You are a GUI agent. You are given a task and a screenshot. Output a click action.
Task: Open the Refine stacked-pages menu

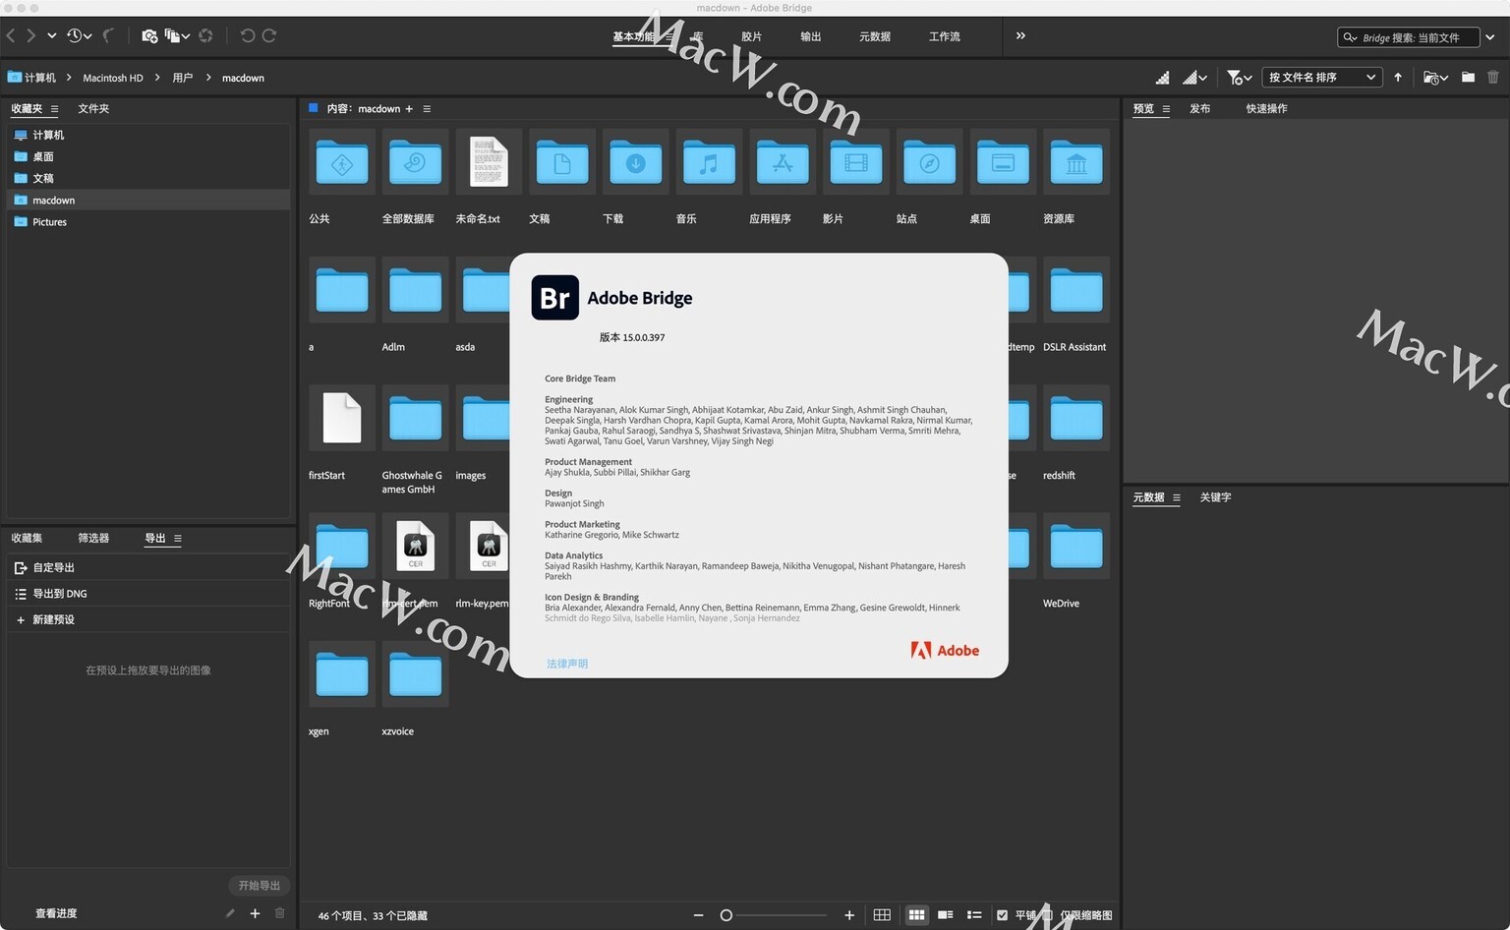point(177,36)
